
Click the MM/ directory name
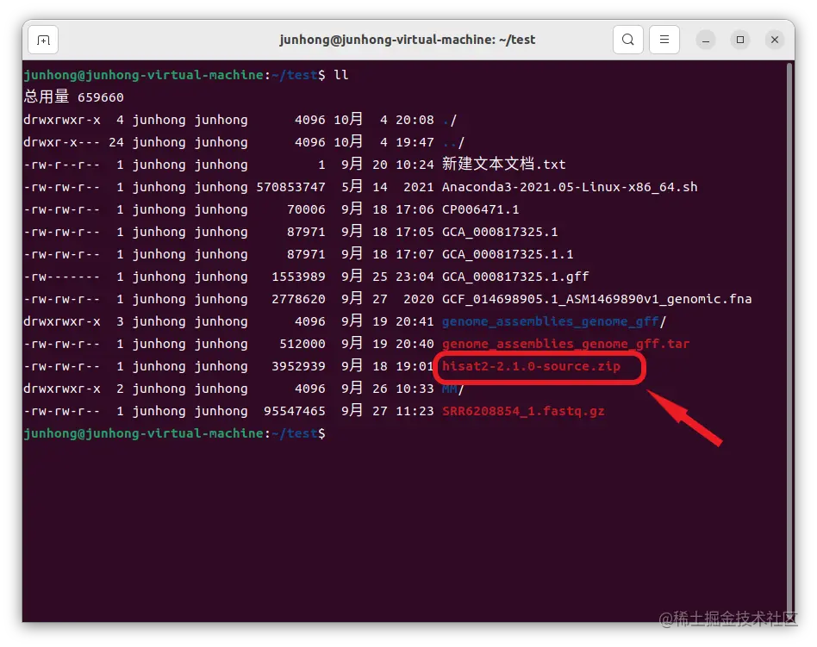tap(452, 389)
